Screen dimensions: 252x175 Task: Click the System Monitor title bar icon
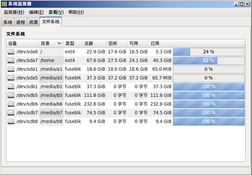click(x=4, y=4)
